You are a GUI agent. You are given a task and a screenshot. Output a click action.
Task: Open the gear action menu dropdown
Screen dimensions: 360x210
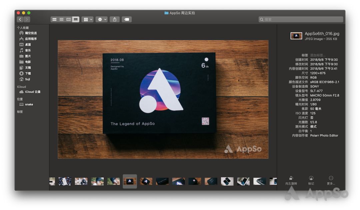[101, 19]
